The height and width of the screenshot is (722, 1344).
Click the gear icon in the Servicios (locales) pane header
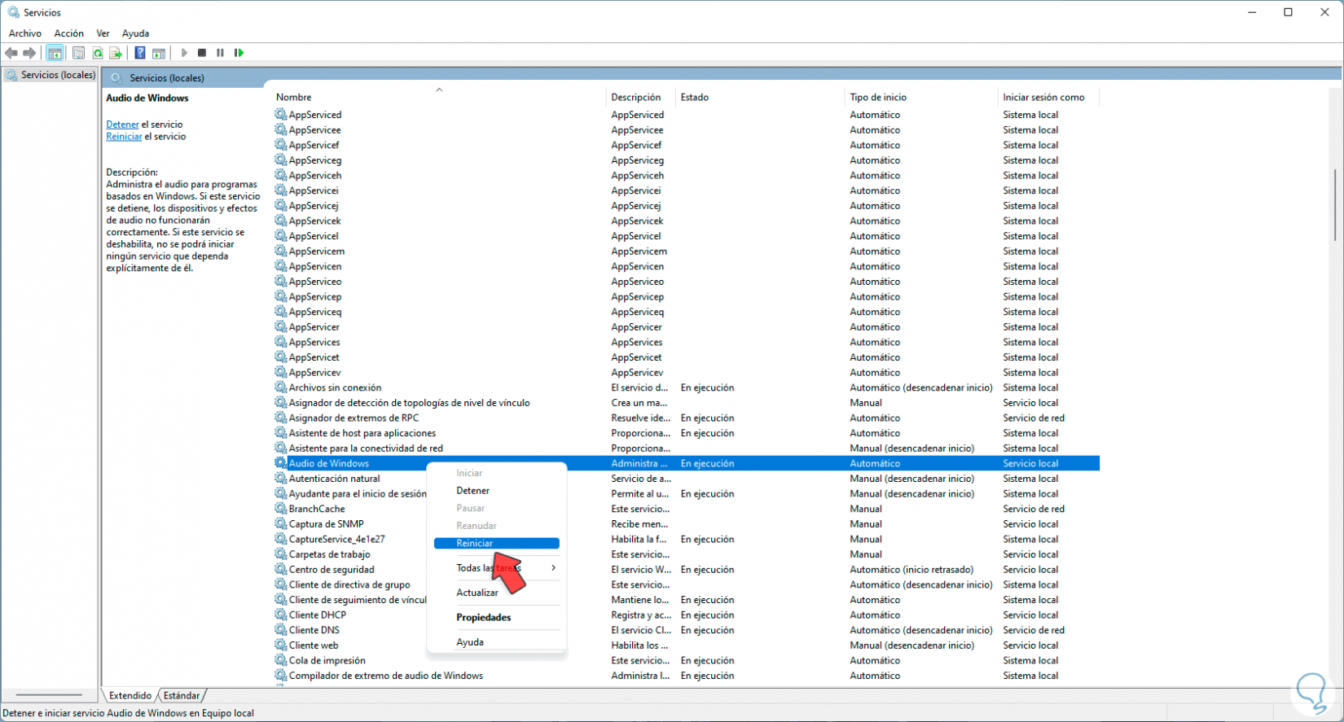(x=116, y=78)
